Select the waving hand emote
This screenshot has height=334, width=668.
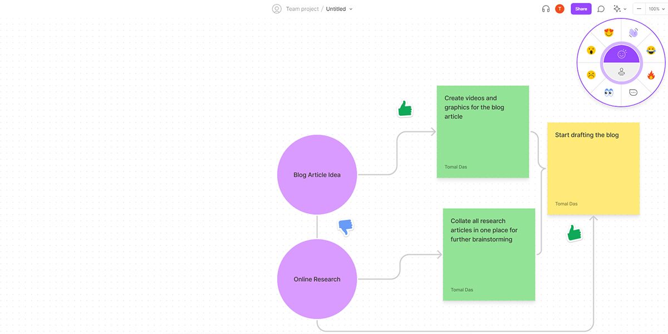pos(633,33)
